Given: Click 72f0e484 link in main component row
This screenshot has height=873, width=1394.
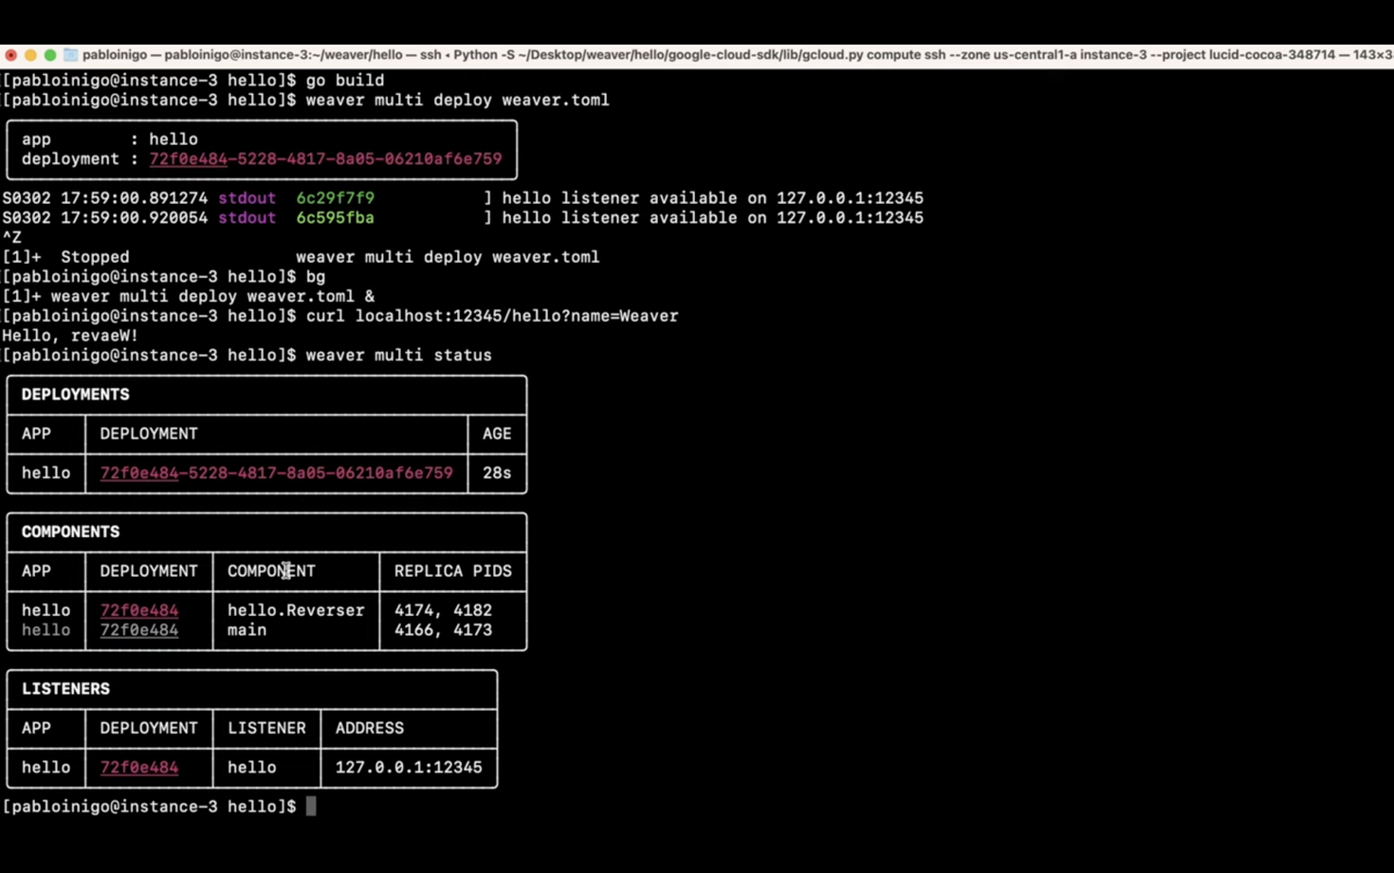Looking at the screenshot, I should coord(139,630).
